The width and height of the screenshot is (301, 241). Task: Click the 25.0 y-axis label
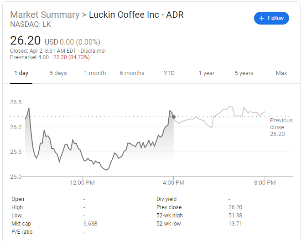(16, 176)
